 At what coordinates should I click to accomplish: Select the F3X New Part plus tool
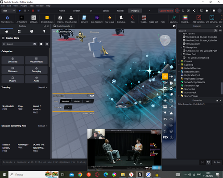[x=165, y=101]
